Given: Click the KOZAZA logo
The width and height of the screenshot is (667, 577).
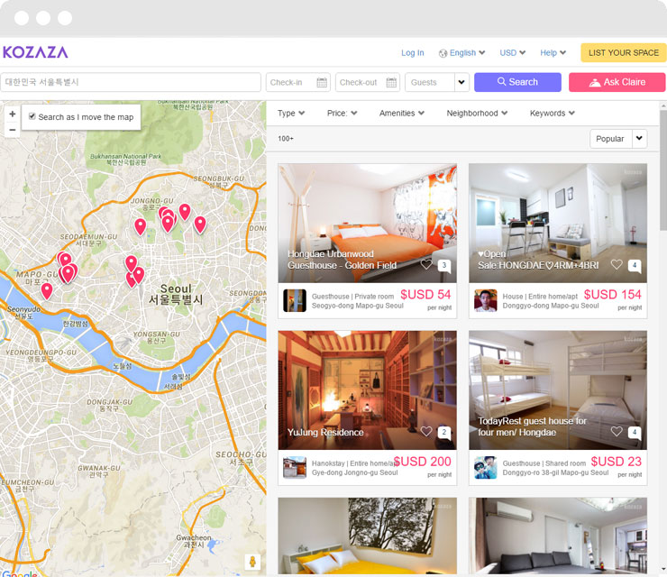Looking at the screenshot, I should coord(35,52).
